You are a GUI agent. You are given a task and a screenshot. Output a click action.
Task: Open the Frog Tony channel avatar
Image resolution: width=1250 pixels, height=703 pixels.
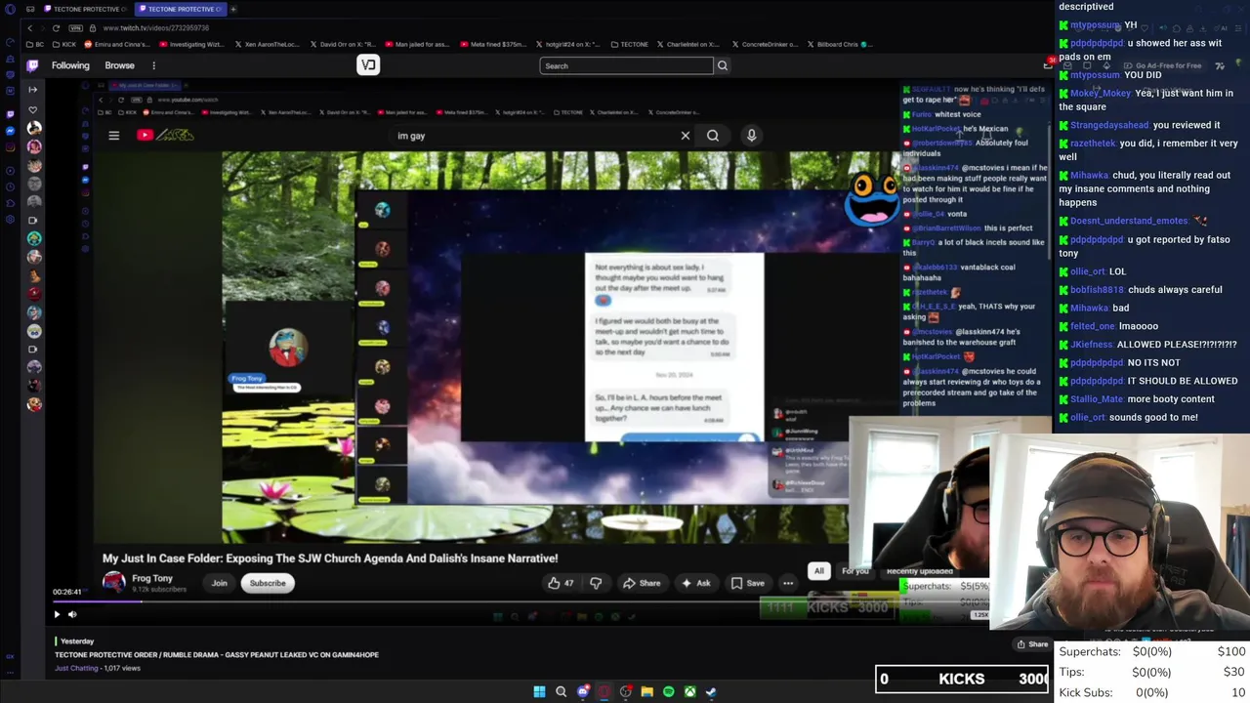[x=114, y=582]
